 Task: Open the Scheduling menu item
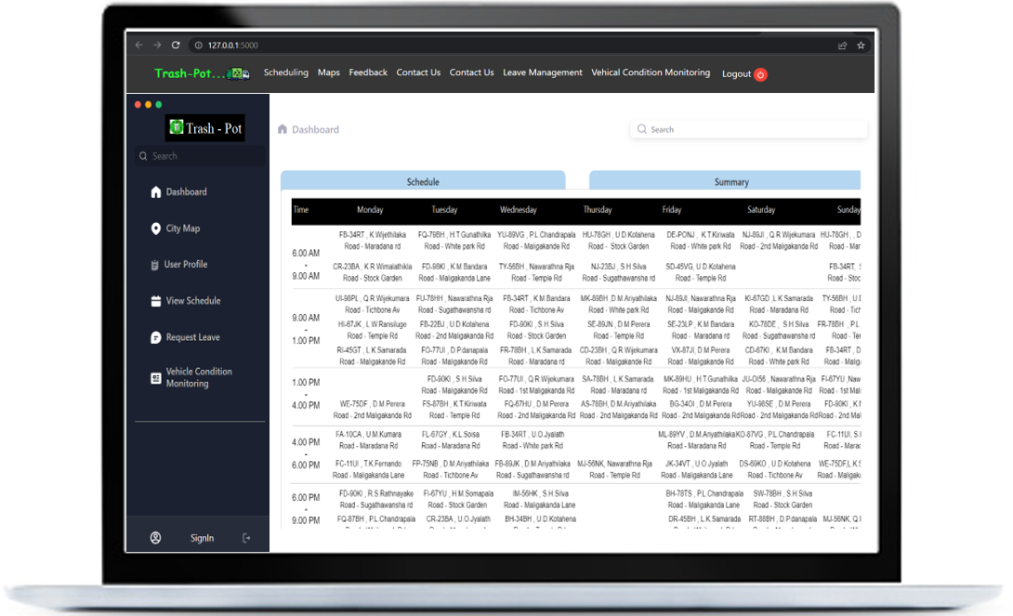tap(285, 72)
